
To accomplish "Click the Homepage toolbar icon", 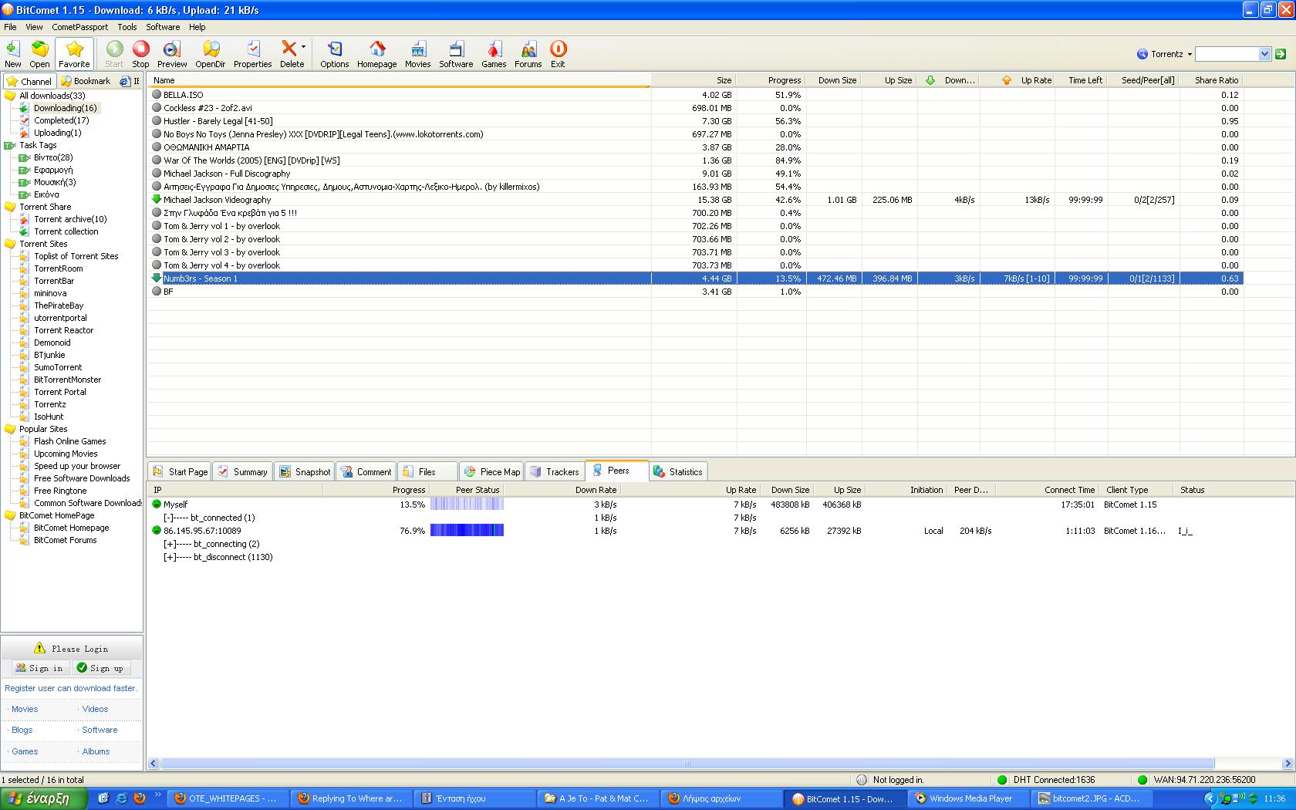I will [x=376, y=54].
